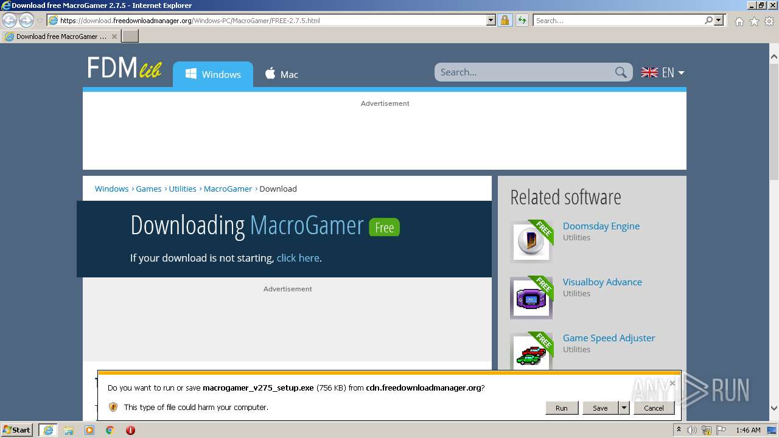This screenshot has width=779, height=438.
Task: Click the page vertical scrollbar thumb
Action: pyautogui.click(x=774, y=122)
